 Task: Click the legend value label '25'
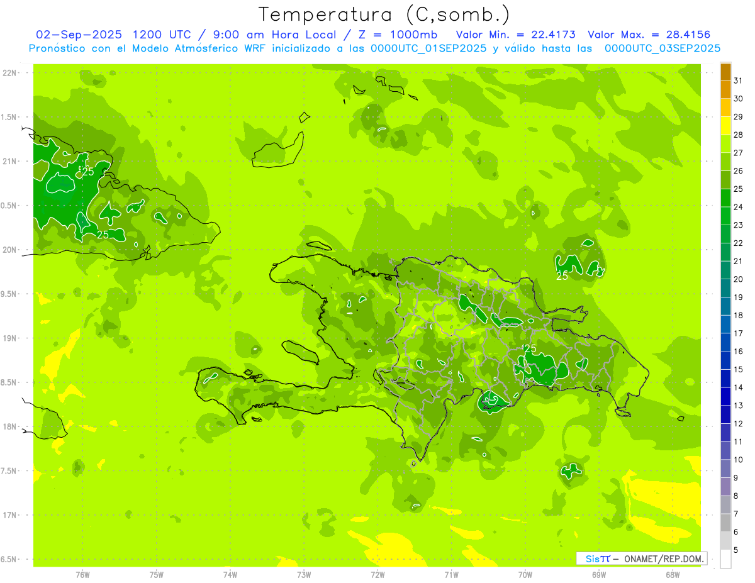tap(739, 188)
